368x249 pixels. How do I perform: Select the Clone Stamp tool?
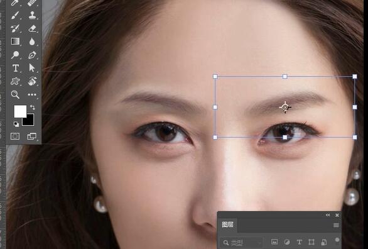(32, 15)
